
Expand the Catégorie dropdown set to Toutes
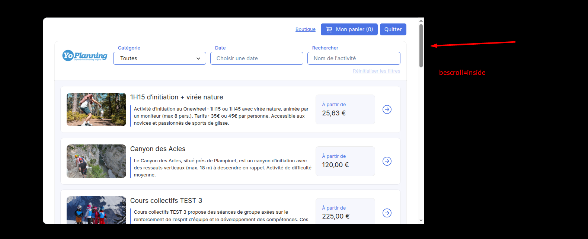point(160,58)
